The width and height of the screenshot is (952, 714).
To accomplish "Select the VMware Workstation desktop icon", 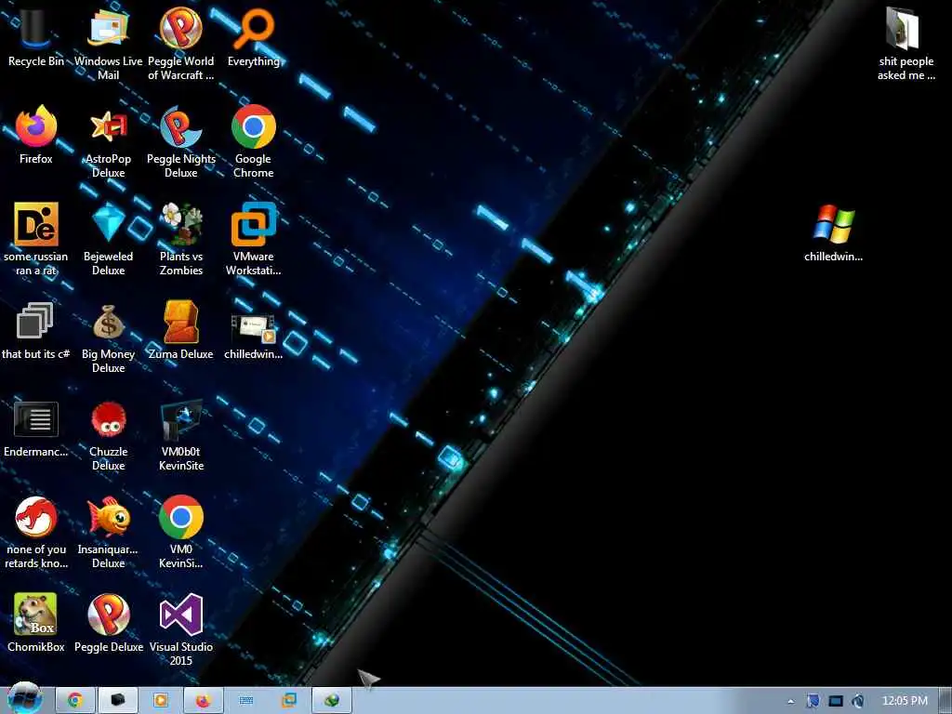I will pos(253,240).
